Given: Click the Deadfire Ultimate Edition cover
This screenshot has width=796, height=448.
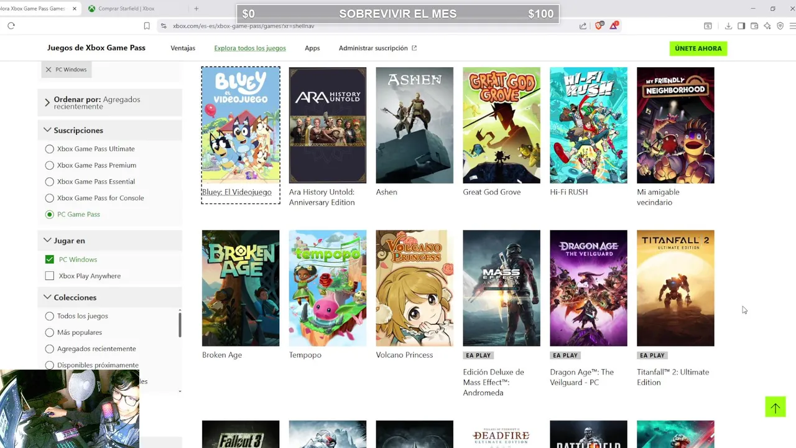Looking at the screenshot, I should [502, 434].
